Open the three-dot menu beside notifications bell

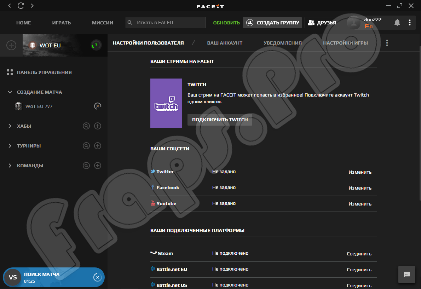click(x=410, y=23)
